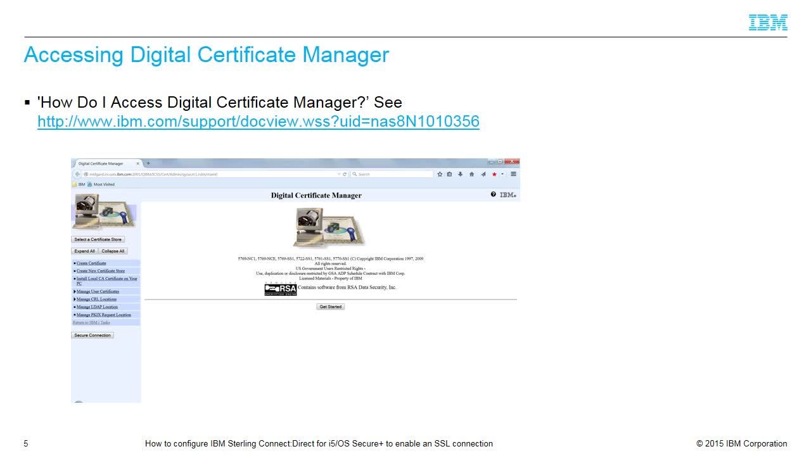
Task: Click the Select a Certificate Store button
Action: click(x=98, y=239)
